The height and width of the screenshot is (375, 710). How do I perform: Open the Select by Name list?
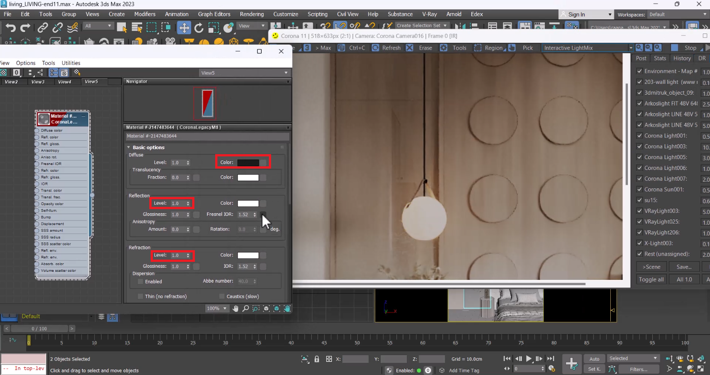(x=137, y=28)
